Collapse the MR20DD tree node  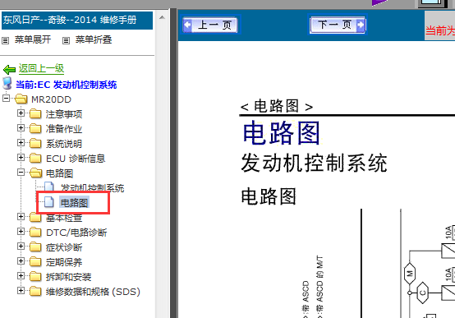pyautogui.click(x=6, y=99)
